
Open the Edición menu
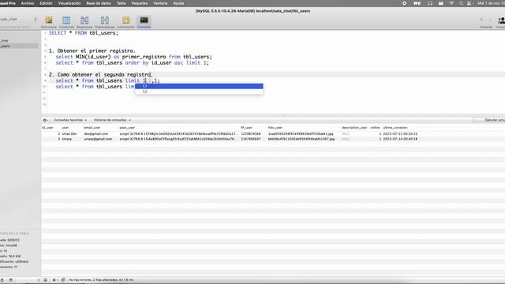[x=46, y=3]
